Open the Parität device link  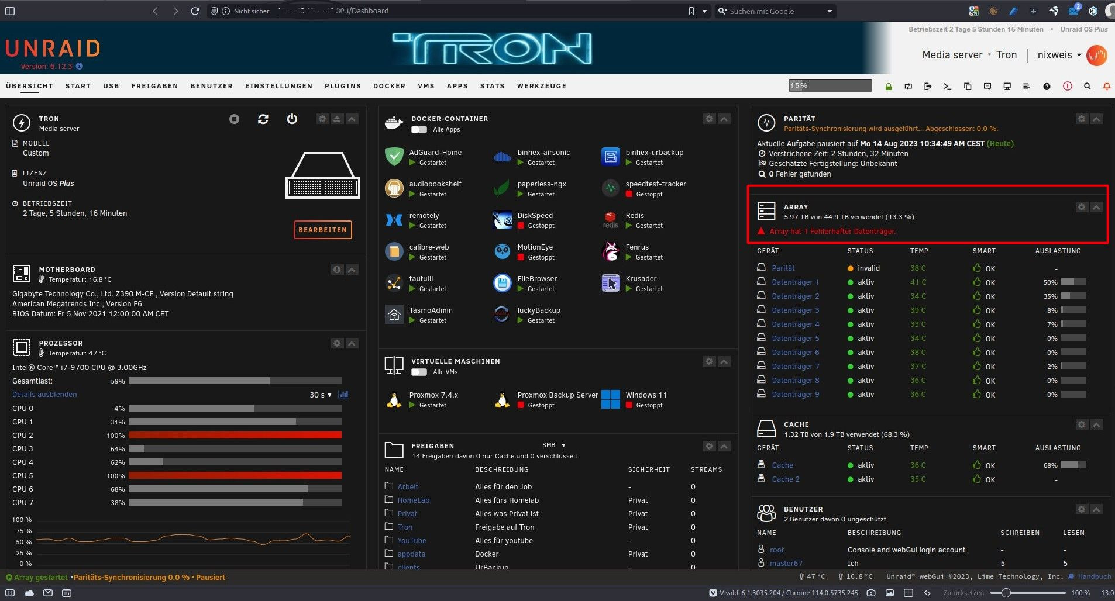pos(783,268)
